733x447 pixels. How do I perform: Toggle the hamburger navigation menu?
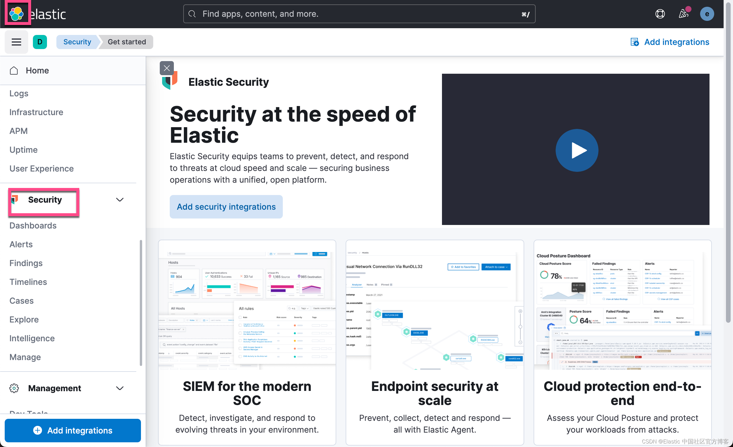[16, 42]
